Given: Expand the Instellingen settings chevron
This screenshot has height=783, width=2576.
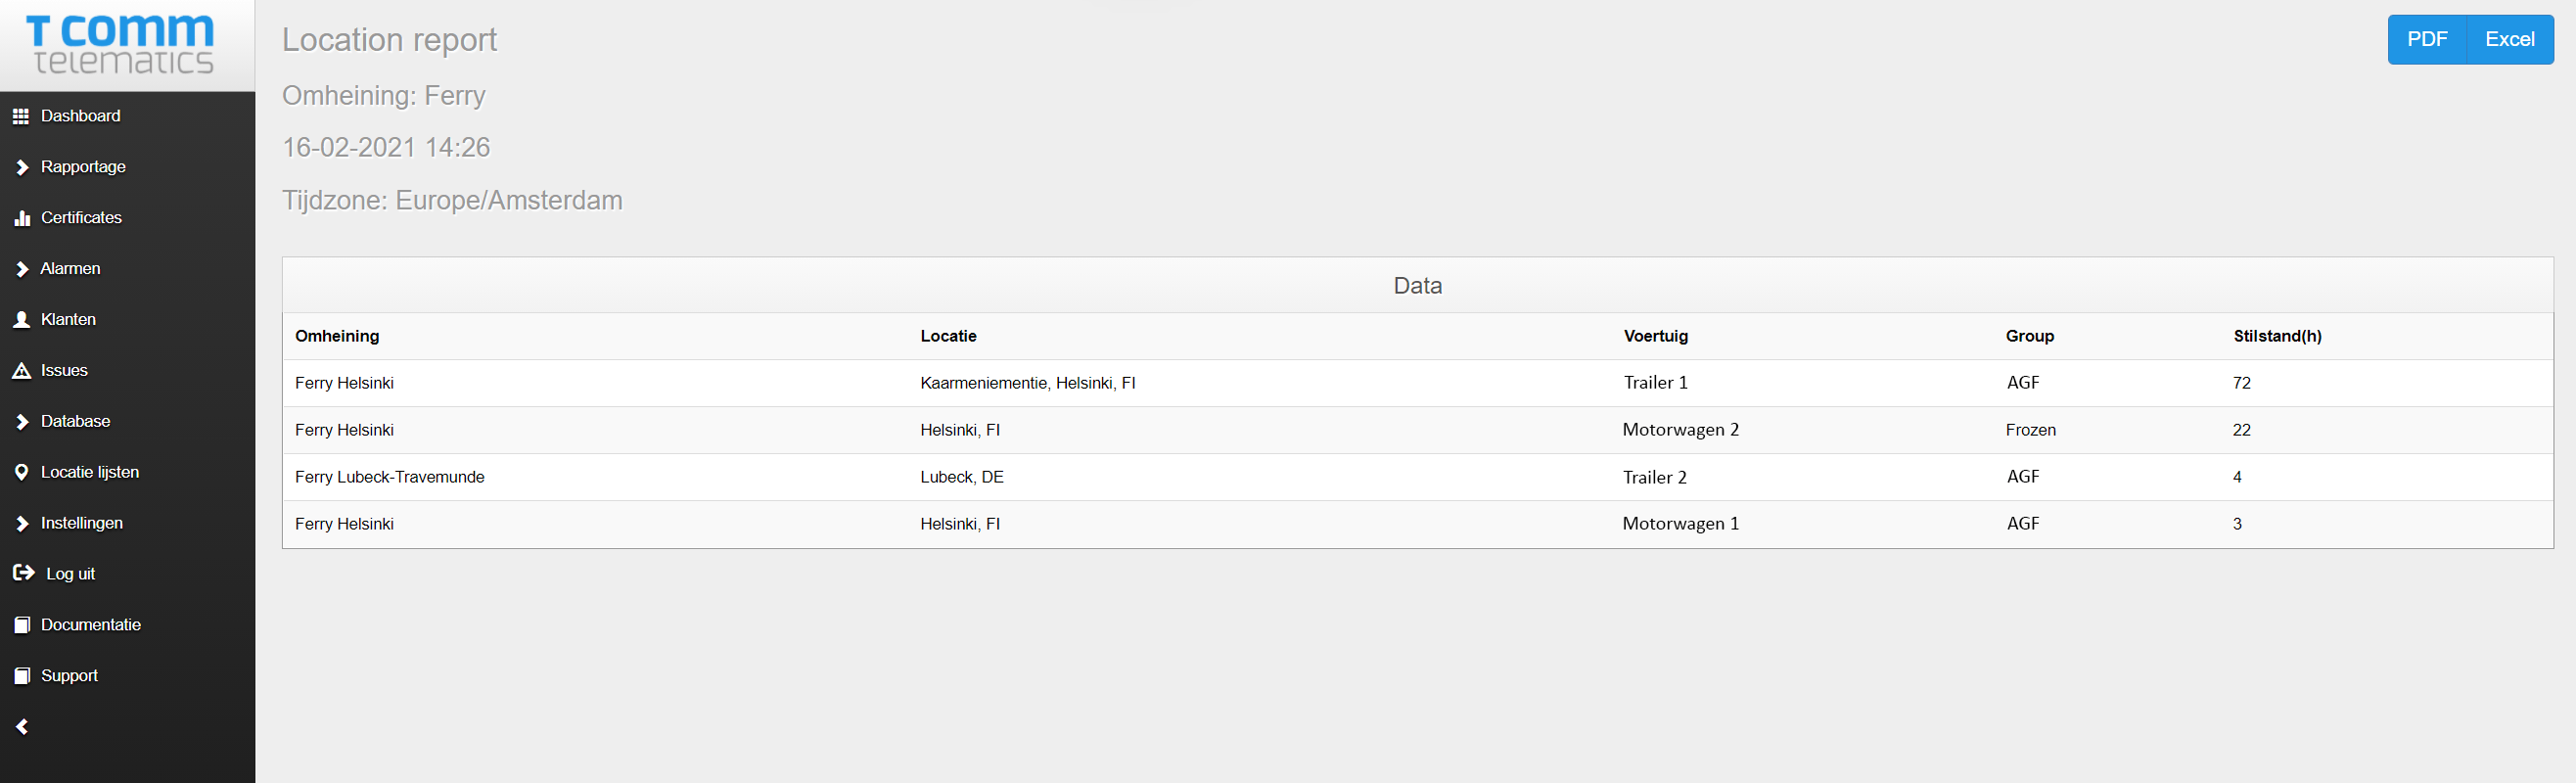Looking at the screenshot, I should 21,523.
